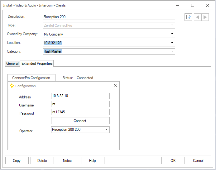
Task: Go to next record arrow
Action: coord(205,17)
